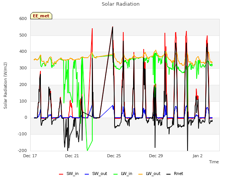Click the red SW_in legend swatch
The width and height of the screenshot is (242, 181).
tap(61, 174)
